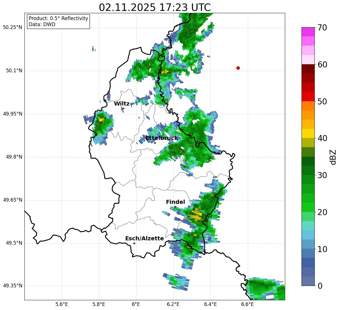Click the Wiltz city label

(122, 104)
